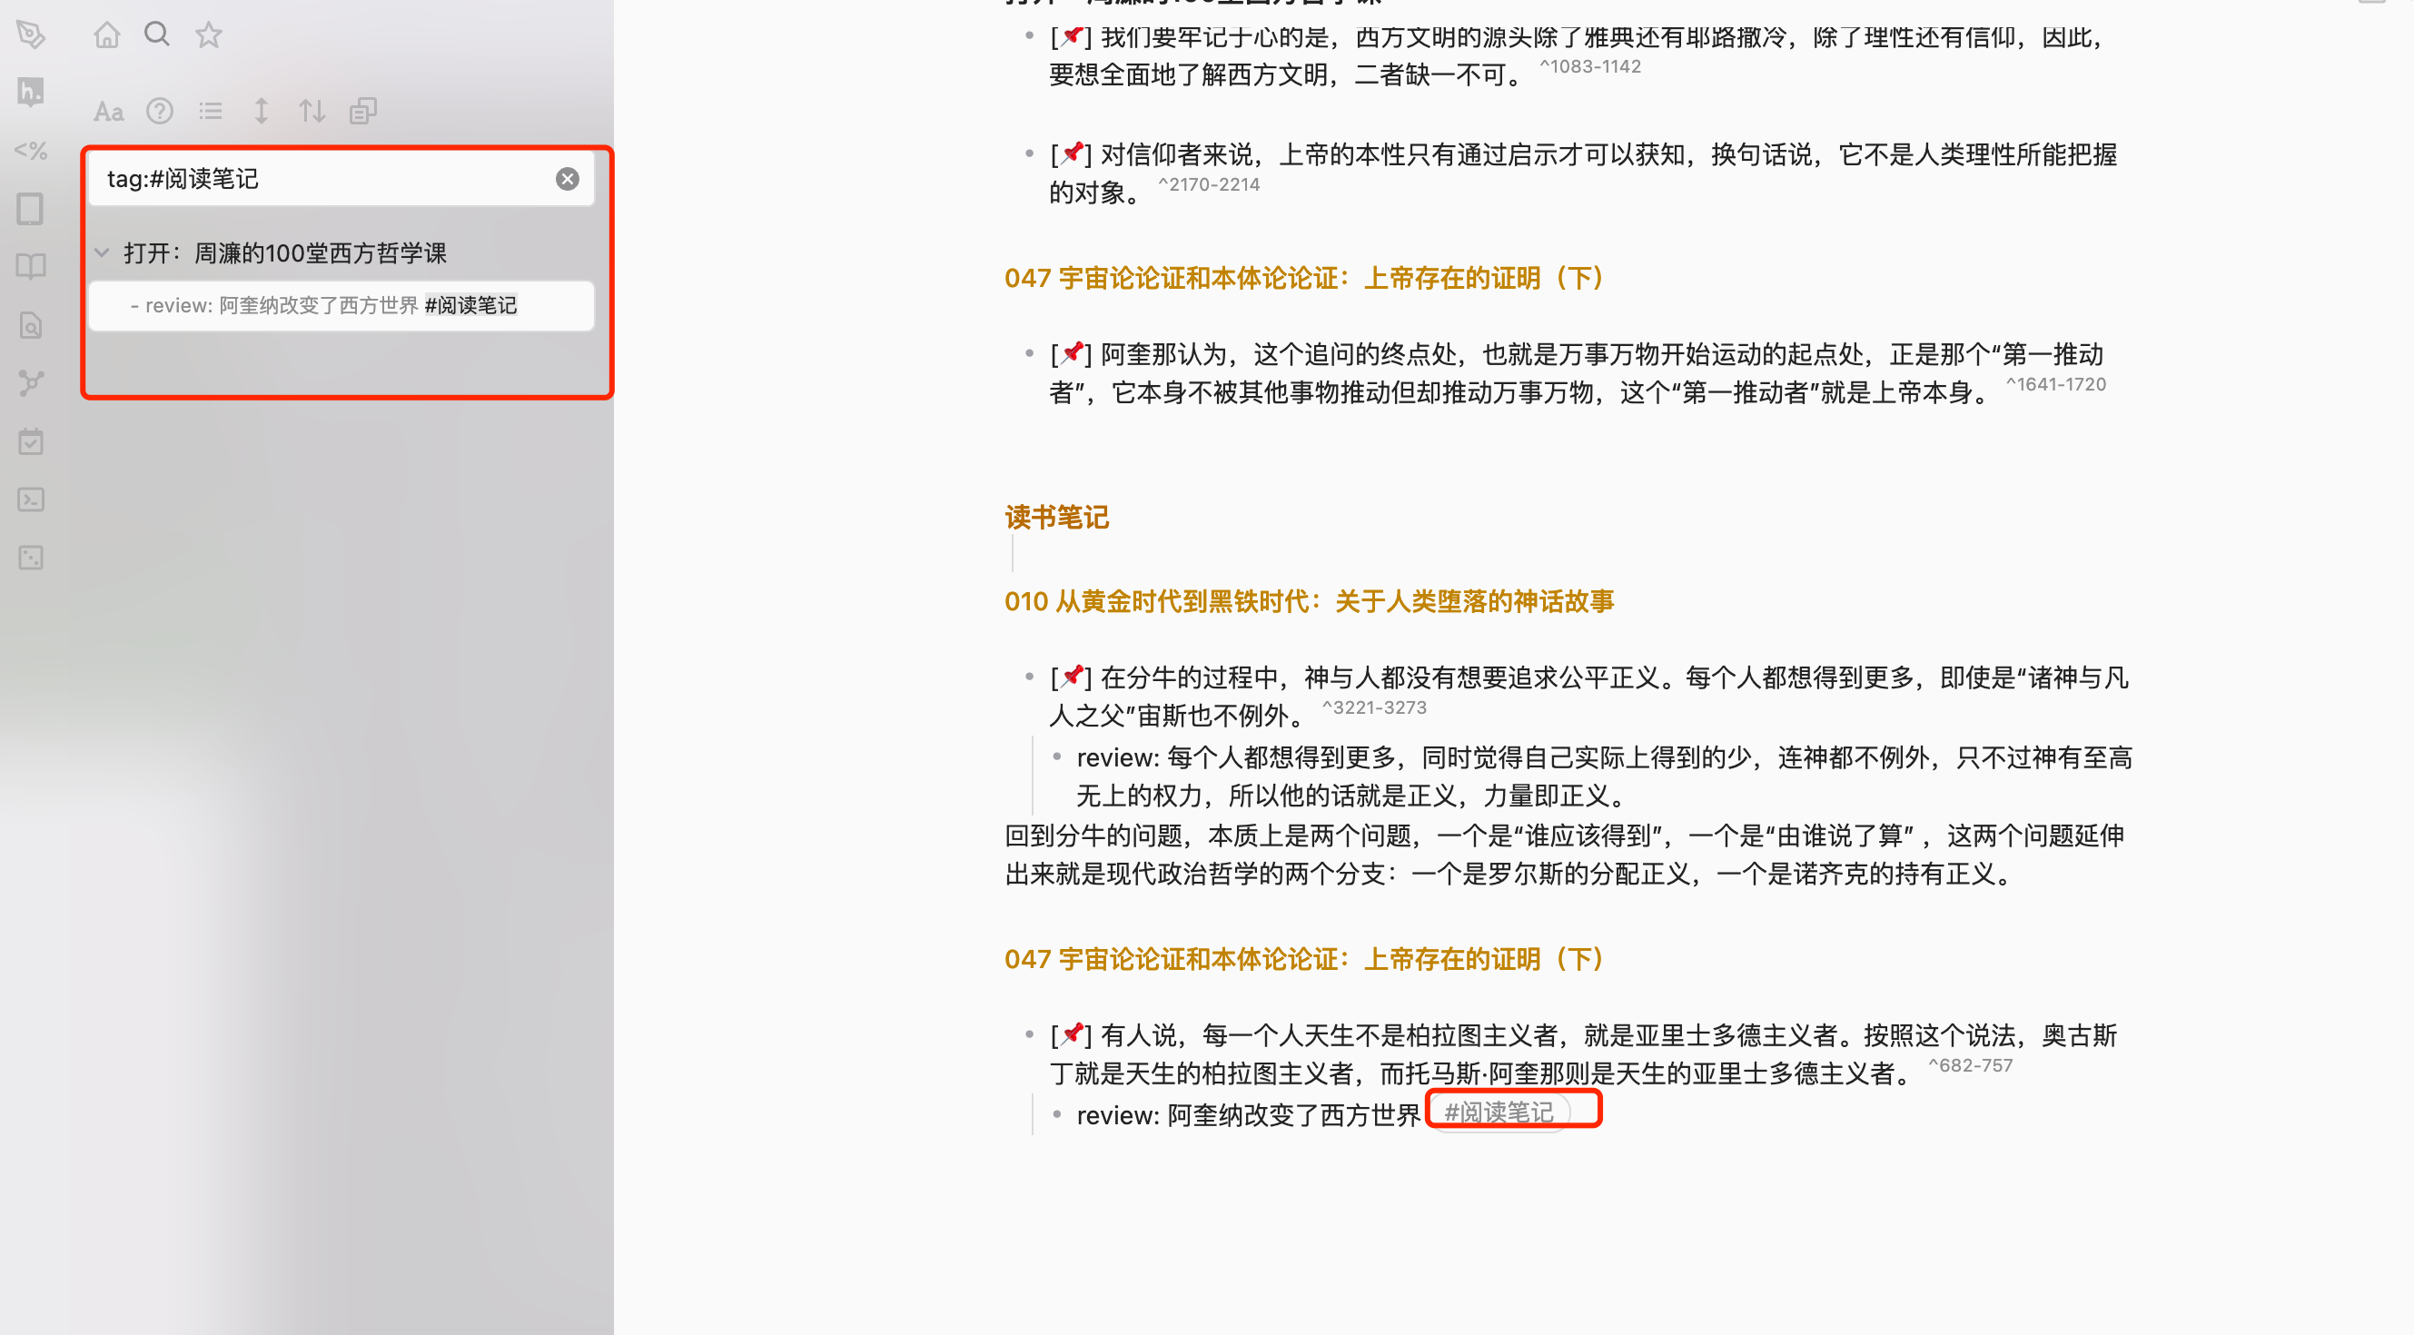Open search help with the question mark
Viewport: 2414px width, 1335px height.
click(160, 111)
